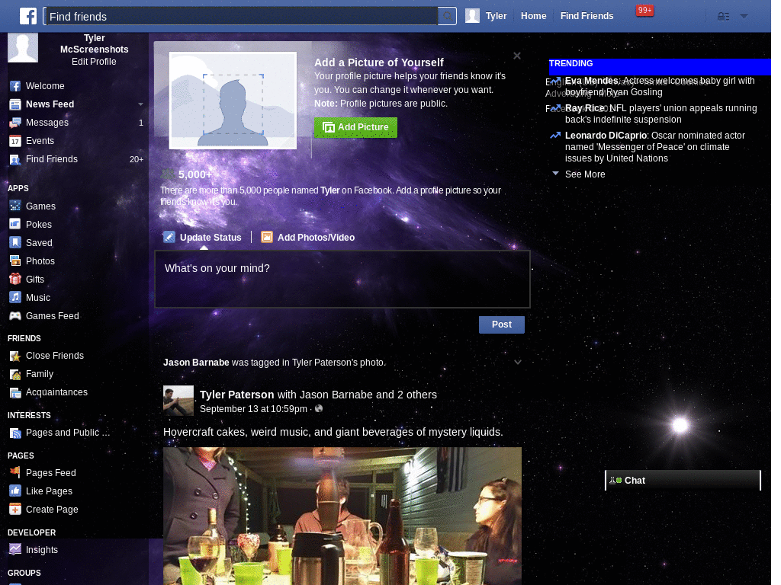Click the Messages unread count 1
Screen dimensions: 781x585
point(141,123)
